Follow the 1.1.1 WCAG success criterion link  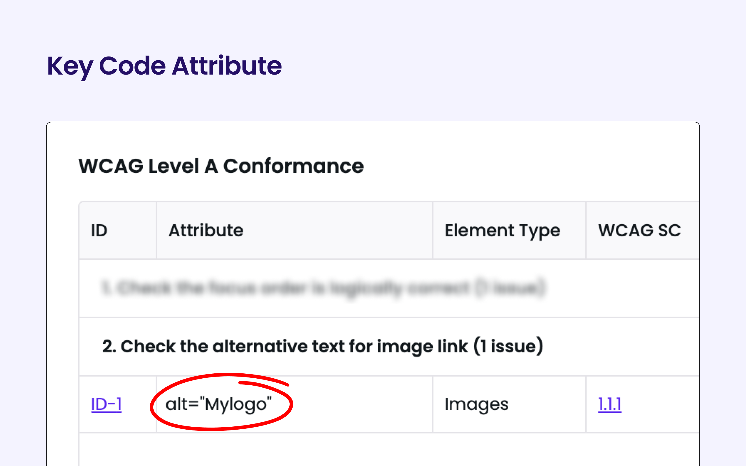click(x=609, y=404)
